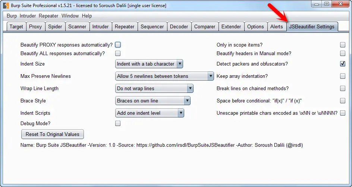
Task: Toggle Debug Mode checkbox
Action: (118, 123)
